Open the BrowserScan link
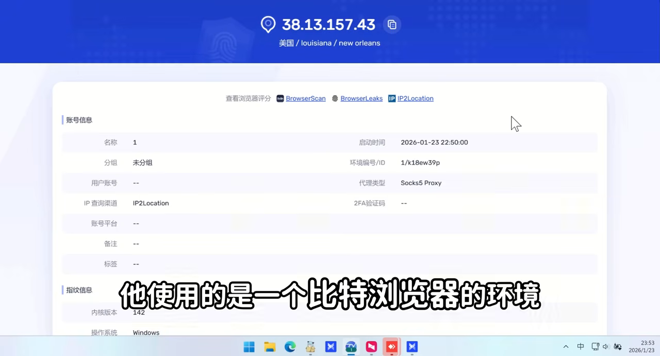 click(306, 98)
